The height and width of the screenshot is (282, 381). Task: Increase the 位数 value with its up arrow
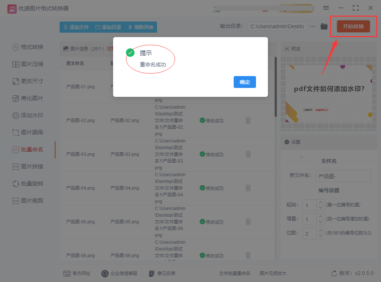click(321, 230)
